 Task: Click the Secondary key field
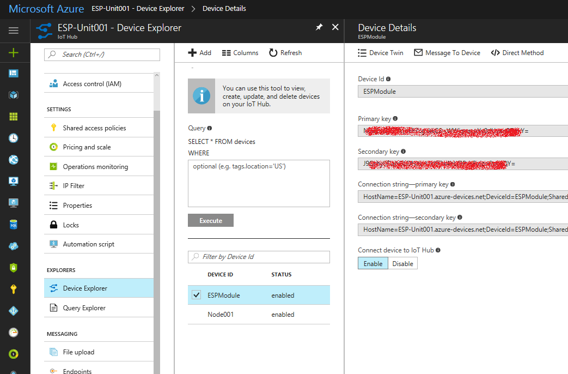tap(463, 164)
